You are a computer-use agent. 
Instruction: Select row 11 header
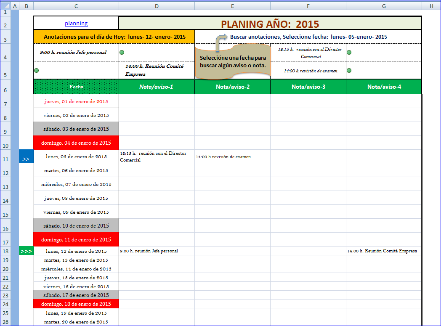(x=5, y=156)
